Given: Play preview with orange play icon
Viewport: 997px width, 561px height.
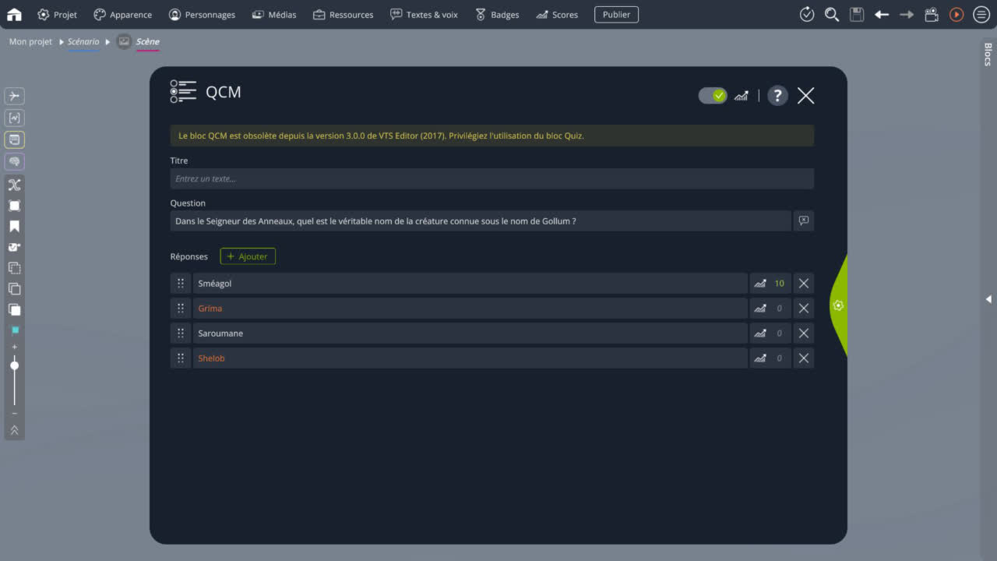Looking at the screenshot, I should coord(956,14).
